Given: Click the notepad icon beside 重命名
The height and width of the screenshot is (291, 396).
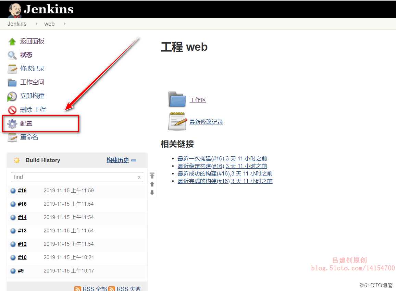Looking at the screenshot, I should tap(12, 138).
